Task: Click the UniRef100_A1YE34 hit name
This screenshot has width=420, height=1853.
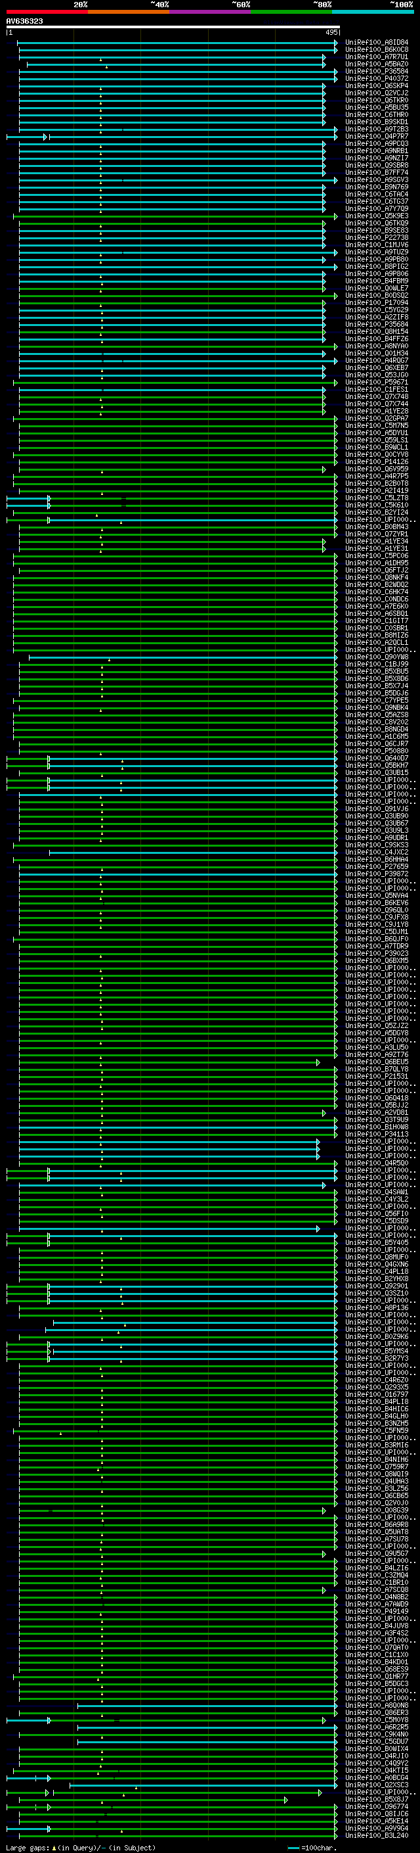Action: (x=376, y=542)
